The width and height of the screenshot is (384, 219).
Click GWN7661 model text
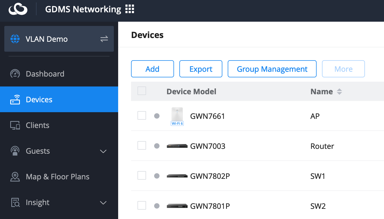click(x=208, y=116)
